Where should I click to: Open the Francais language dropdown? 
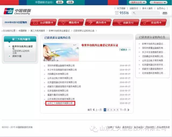coord(159,2)
